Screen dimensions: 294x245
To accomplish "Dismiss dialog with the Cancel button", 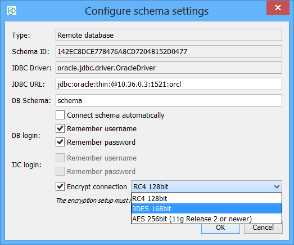I will pyautogui.click(x=263, y=229).
